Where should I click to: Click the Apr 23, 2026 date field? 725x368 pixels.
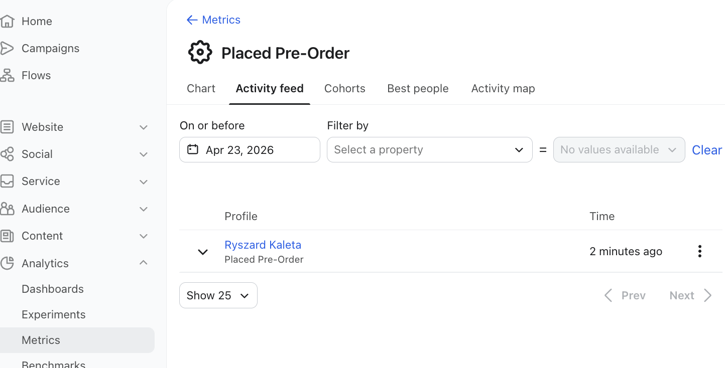coord(250,149)
